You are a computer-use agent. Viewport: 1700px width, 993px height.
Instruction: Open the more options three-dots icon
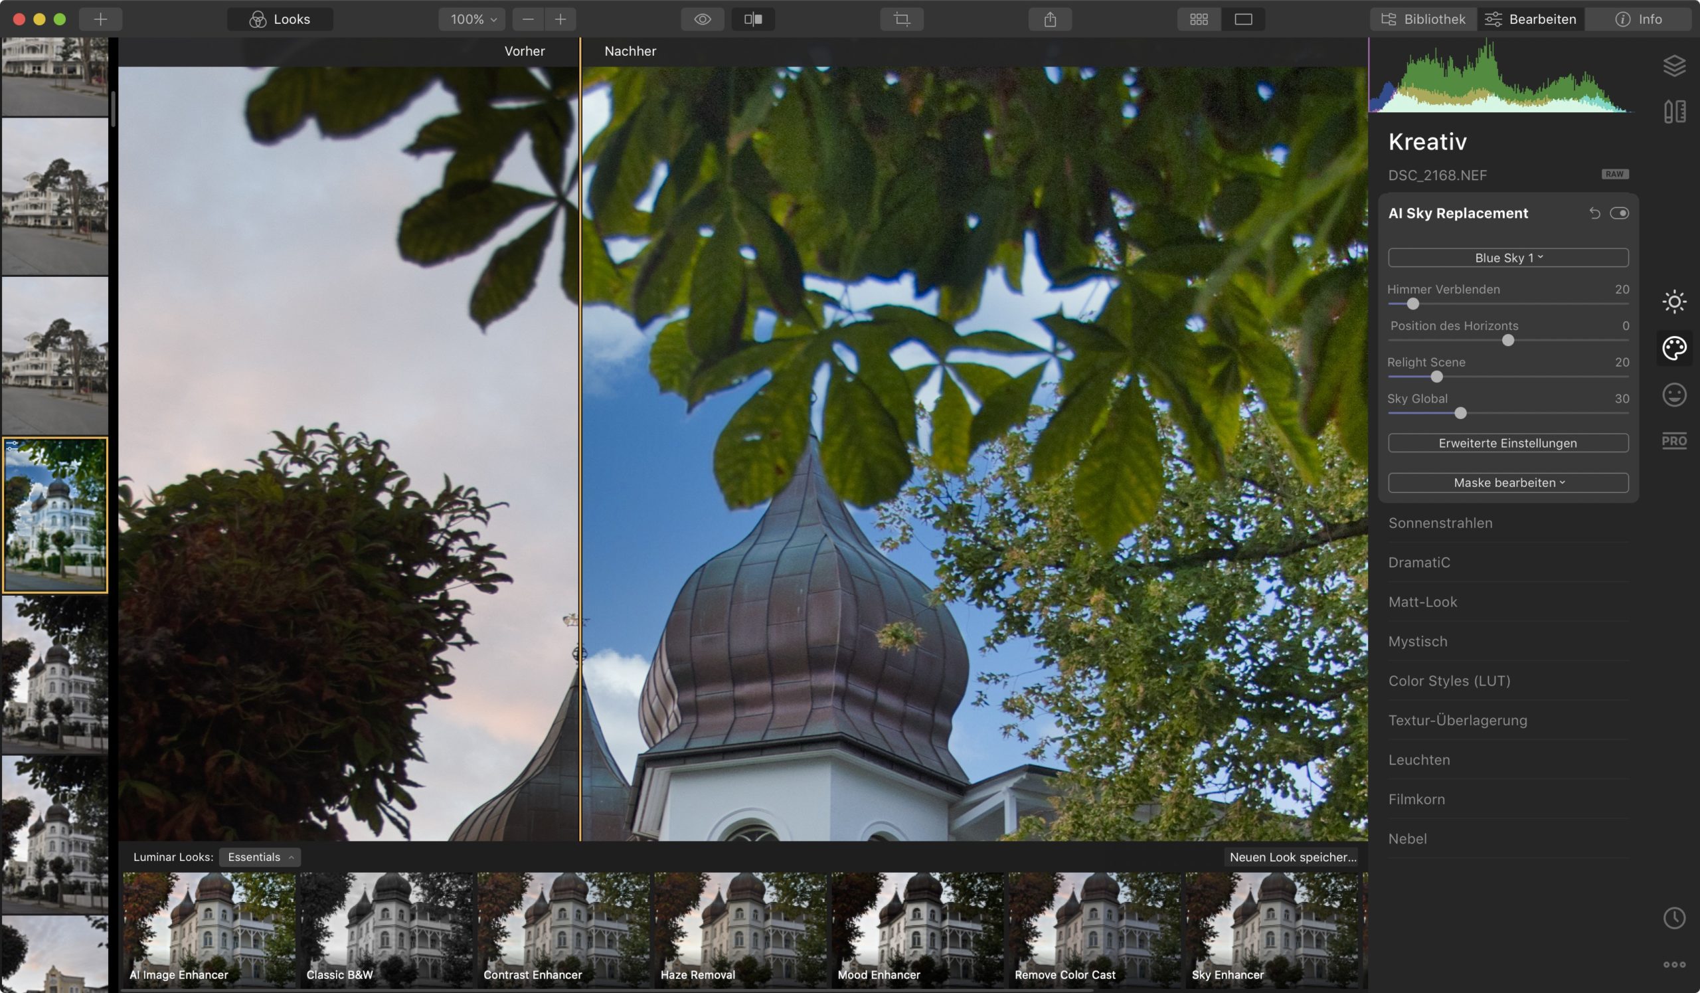tap(1674, 964)
